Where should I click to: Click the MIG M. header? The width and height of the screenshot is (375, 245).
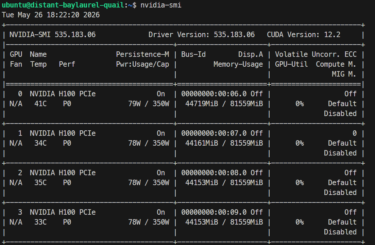344,74
